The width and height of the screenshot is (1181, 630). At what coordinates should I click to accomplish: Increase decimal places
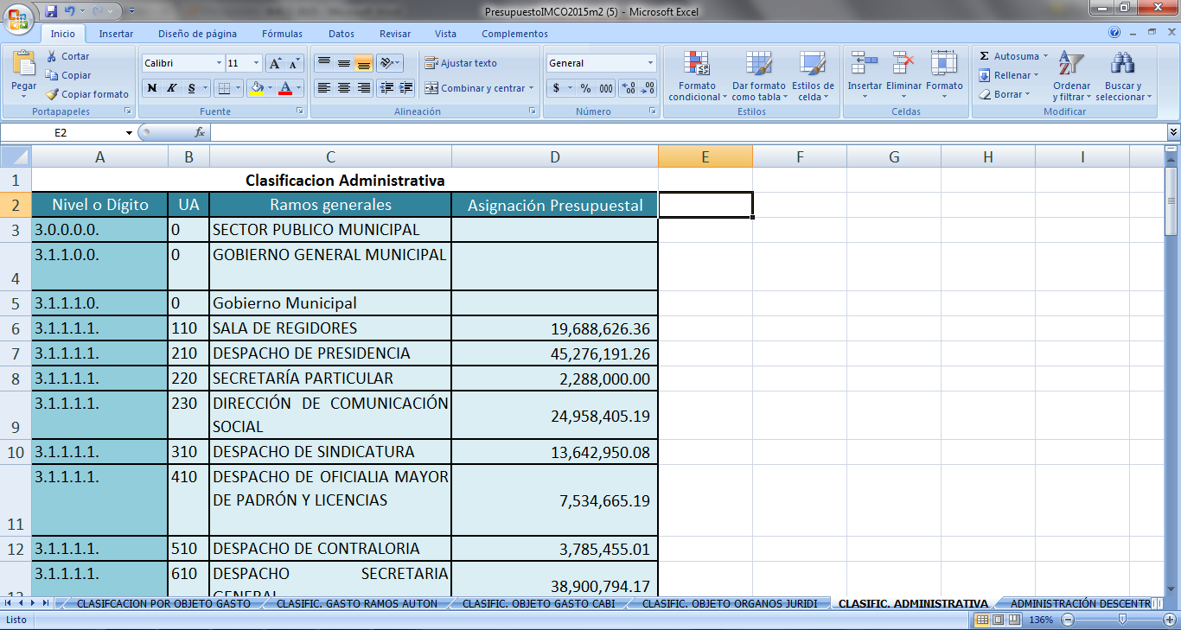tap(629, 88)
